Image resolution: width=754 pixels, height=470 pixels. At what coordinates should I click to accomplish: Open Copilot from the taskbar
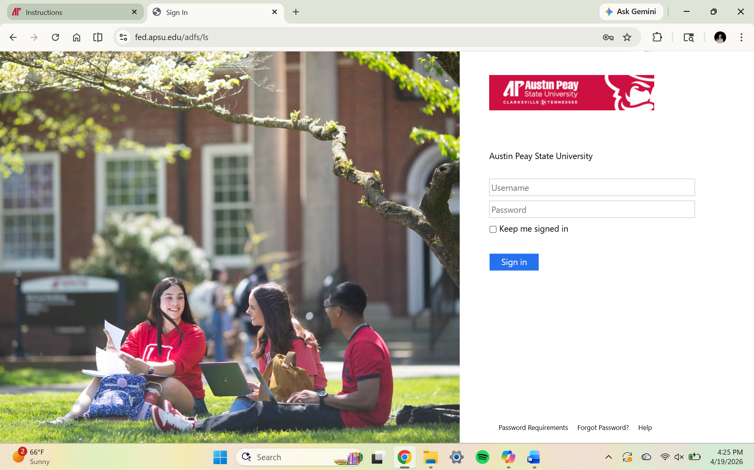coord(508,457)
